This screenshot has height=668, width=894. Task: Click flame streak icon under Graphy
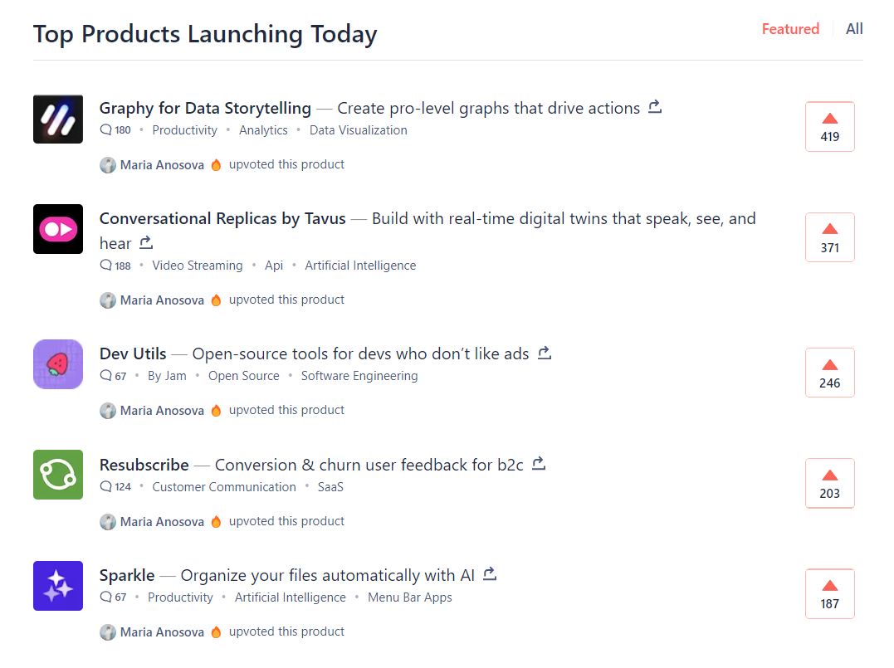click(x=216, y=165)
